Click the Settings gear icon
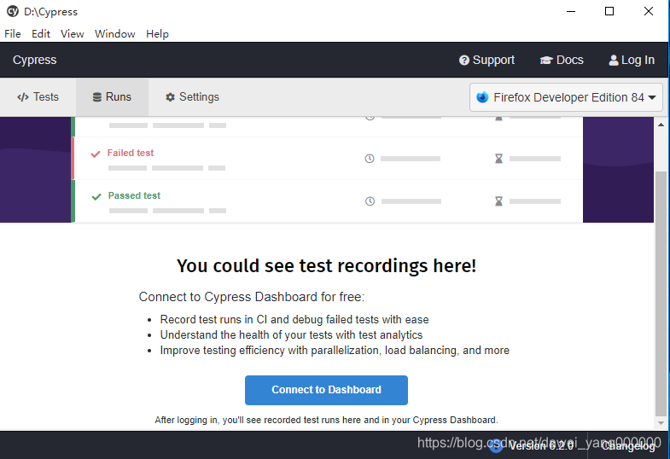Image resolution: width=670 pixels, height=459 pixels. click(170, 97)
